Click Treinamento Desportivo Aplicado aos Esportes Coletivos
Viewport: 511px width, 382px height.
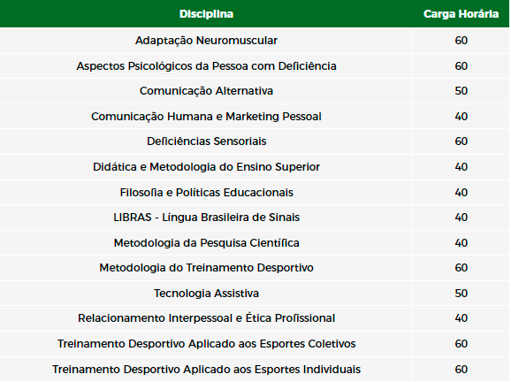[206, 344]
